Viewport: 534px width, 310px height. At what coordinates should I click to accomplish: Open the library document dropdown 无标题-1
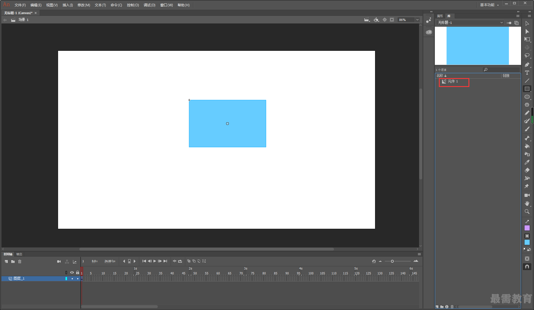click(470, 23)
